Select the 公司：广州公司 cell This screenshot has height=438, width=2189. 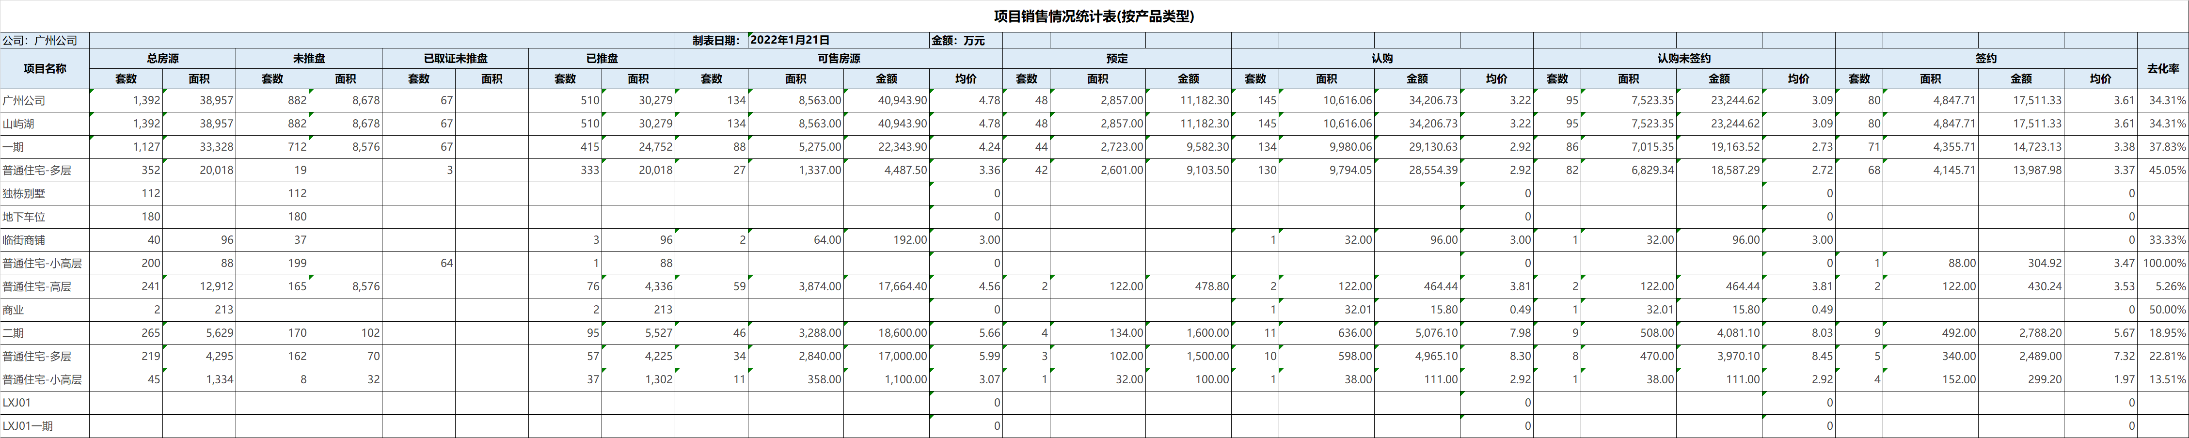(44, 40)
